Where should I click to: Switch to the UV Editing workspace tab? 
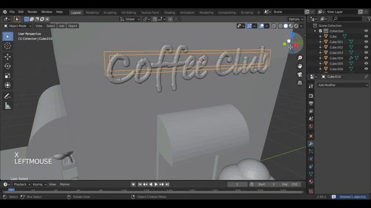click(129, 13)
